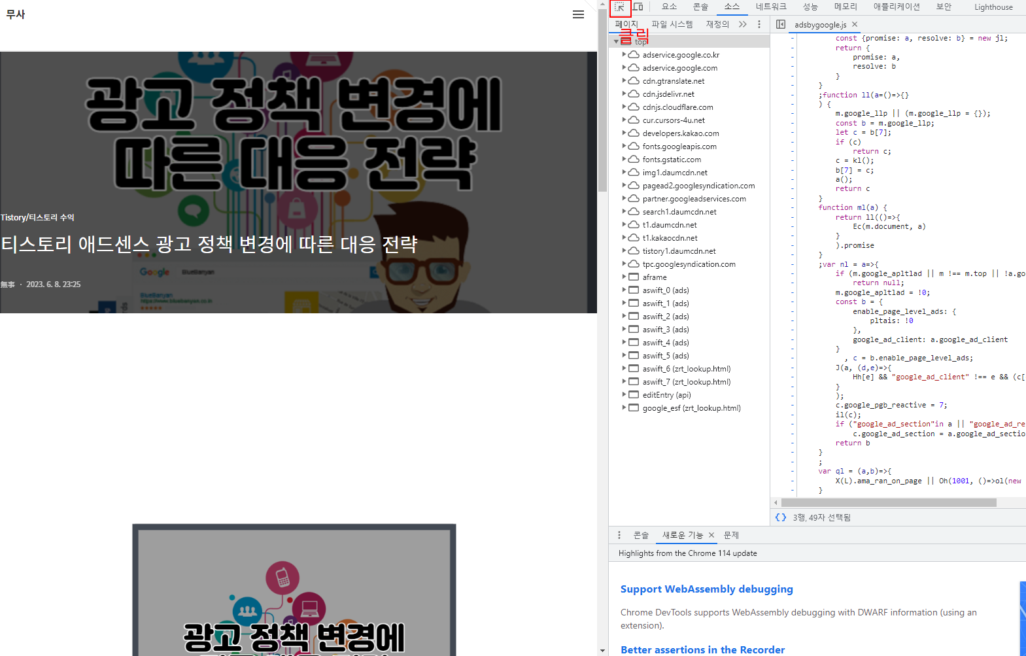Select tistory1.daumcdn.net tree item

[679, 251]
